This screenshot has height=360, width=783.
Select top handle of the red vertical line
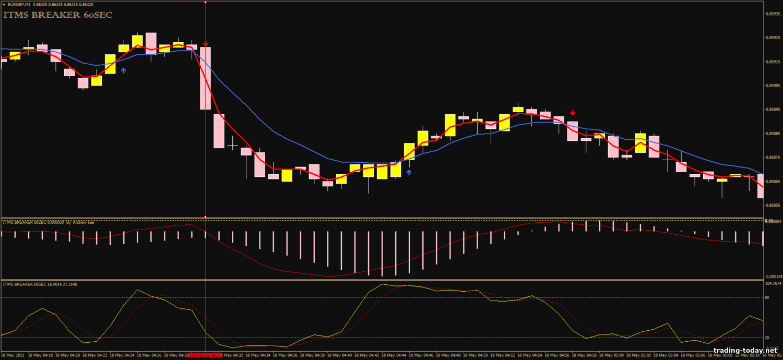(205, 2)
